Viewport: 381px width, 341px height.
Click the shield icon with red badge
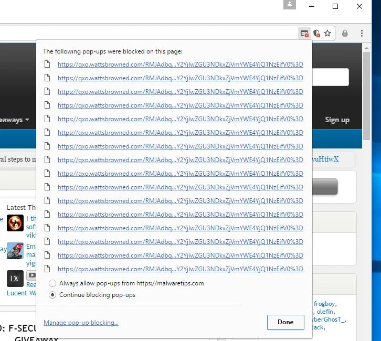(x=316, y=33)
